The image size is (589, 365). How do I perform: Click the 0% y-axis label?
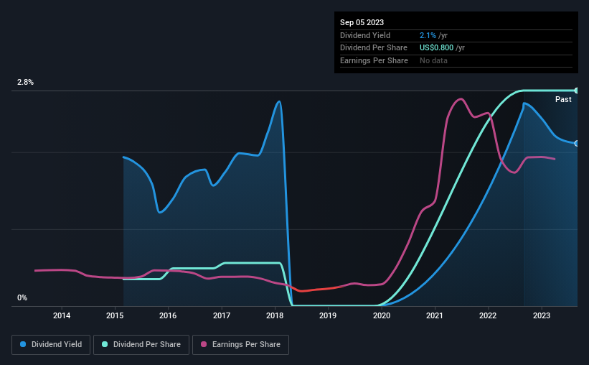[x=22, y=297]
